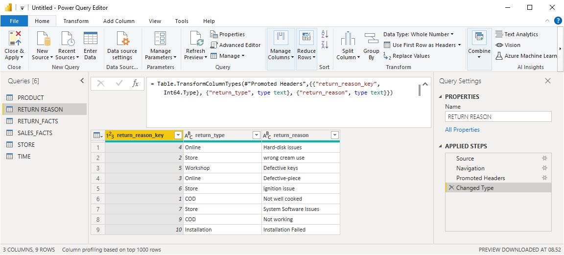Open the Data Type: Whole Number dropdown
Screen dimensions: 564x255
coord(418,34)
